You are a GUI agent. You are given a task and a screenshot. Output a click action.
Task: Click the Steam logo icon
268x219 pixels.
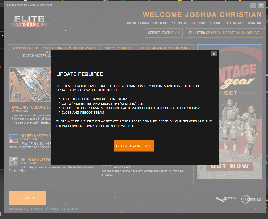(226, 199)
